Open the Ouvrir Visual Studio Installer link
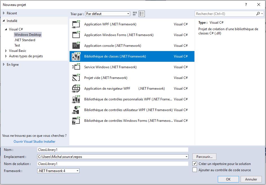 34,141
